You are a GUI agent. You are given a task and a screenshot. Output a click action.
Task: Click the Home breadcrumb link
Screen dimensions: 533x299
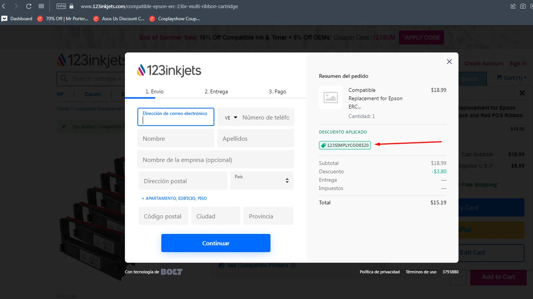coord(63,109)
